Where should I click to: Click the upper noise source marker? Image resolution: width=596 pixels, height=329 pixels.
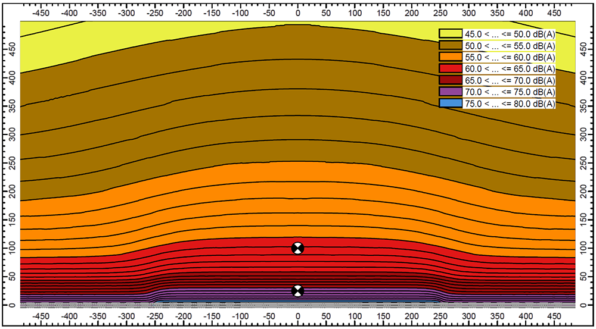tap(297, 248)
